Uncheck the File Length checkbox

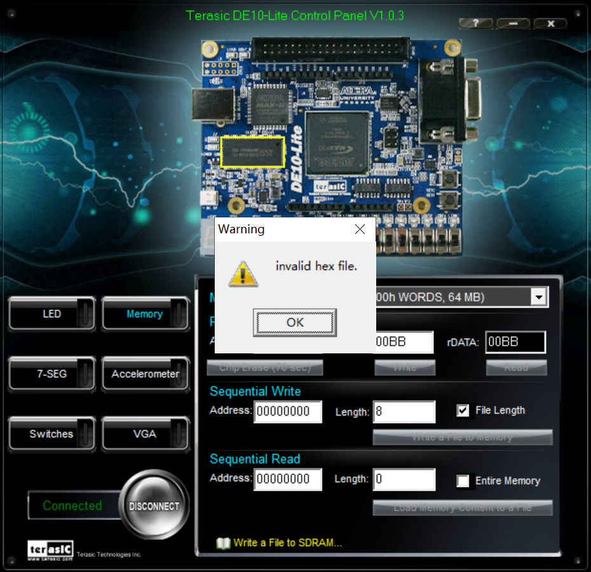(463, 410)
